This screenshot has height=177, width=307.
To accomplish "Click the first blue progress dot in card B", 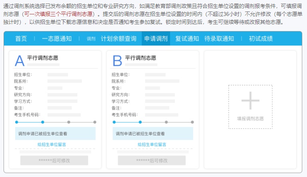I will (x=114, y=122).
